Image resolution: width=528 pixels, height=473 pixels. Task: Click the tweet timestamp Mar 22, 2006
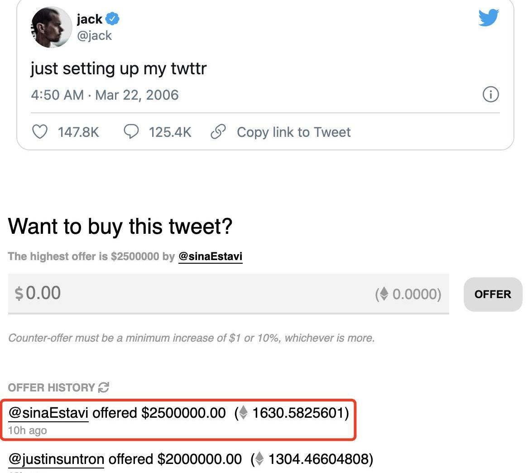pyautogui.click(x=137, y=95)
